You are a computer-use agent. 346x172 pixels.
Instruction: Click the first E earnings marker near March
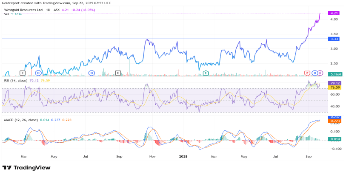point(23,73)
